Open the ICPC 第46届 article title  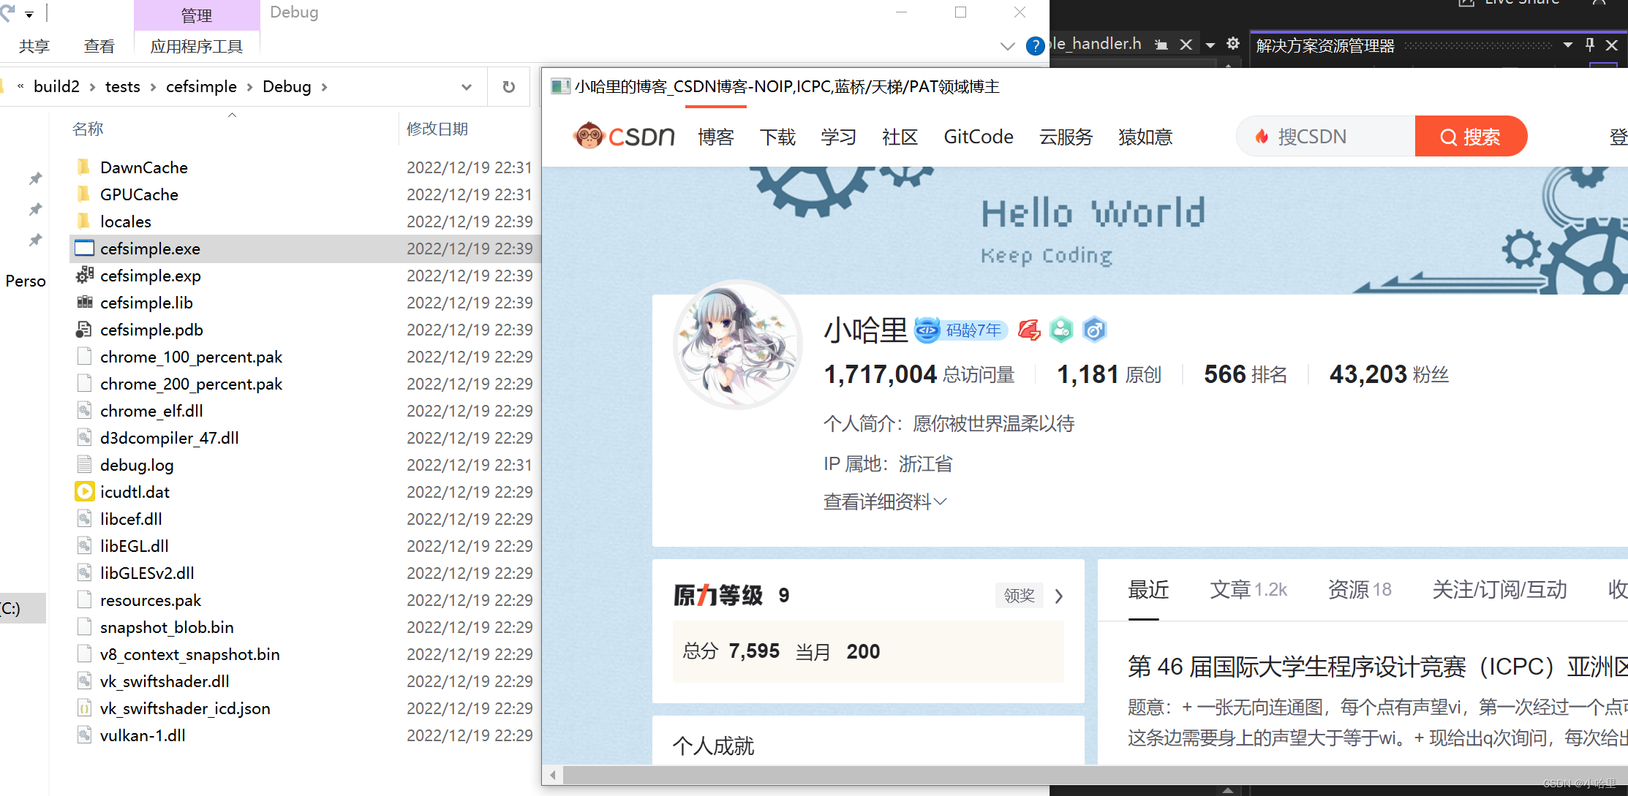(1378, 667)
